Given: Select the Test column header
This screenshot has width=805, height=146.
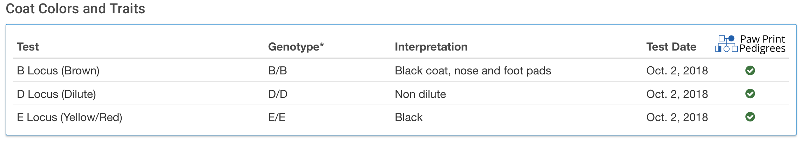Looking at the screenshot, I should [x=28, y=47].
